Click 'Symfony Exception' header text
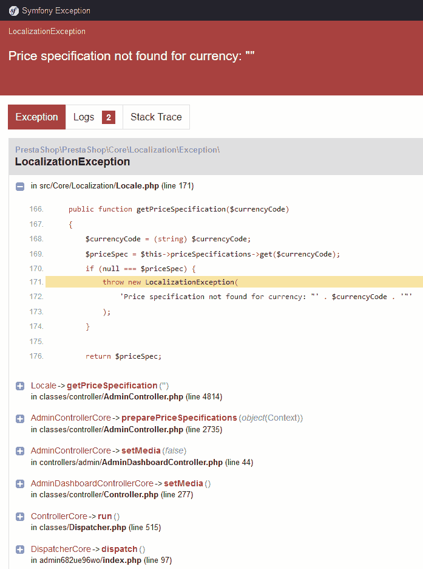The image size is (423, 569). [x=56, y=10]
